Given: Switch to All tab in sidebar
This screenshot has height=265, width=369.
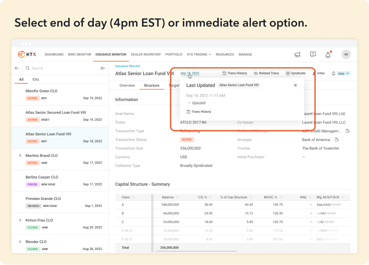Looking at the screenshot, I should click(21, 79).
